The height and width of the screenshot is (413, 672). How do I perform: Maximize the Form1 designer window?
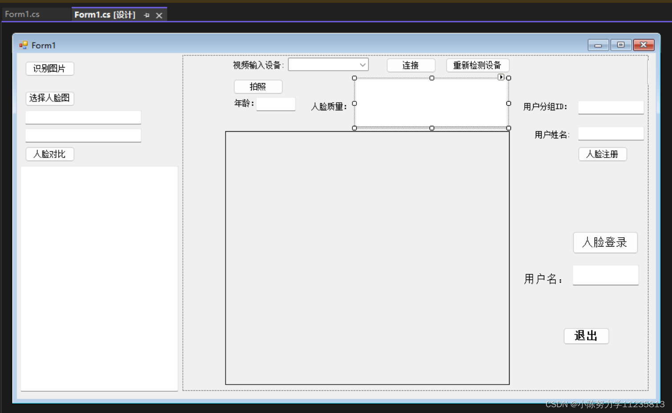tap(621, 45)
